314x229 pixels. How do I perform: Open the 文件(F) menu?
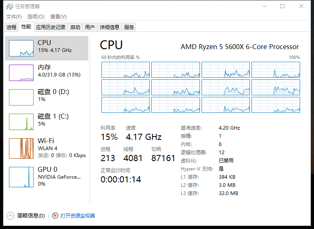pyautogui.click(x=13, y=17)
